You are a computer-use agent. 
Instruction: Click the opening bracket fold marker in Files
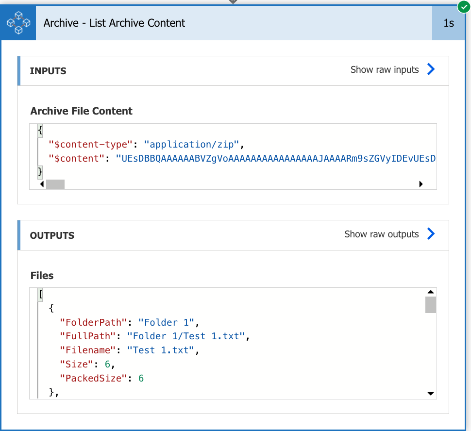[x=40, y=294]
